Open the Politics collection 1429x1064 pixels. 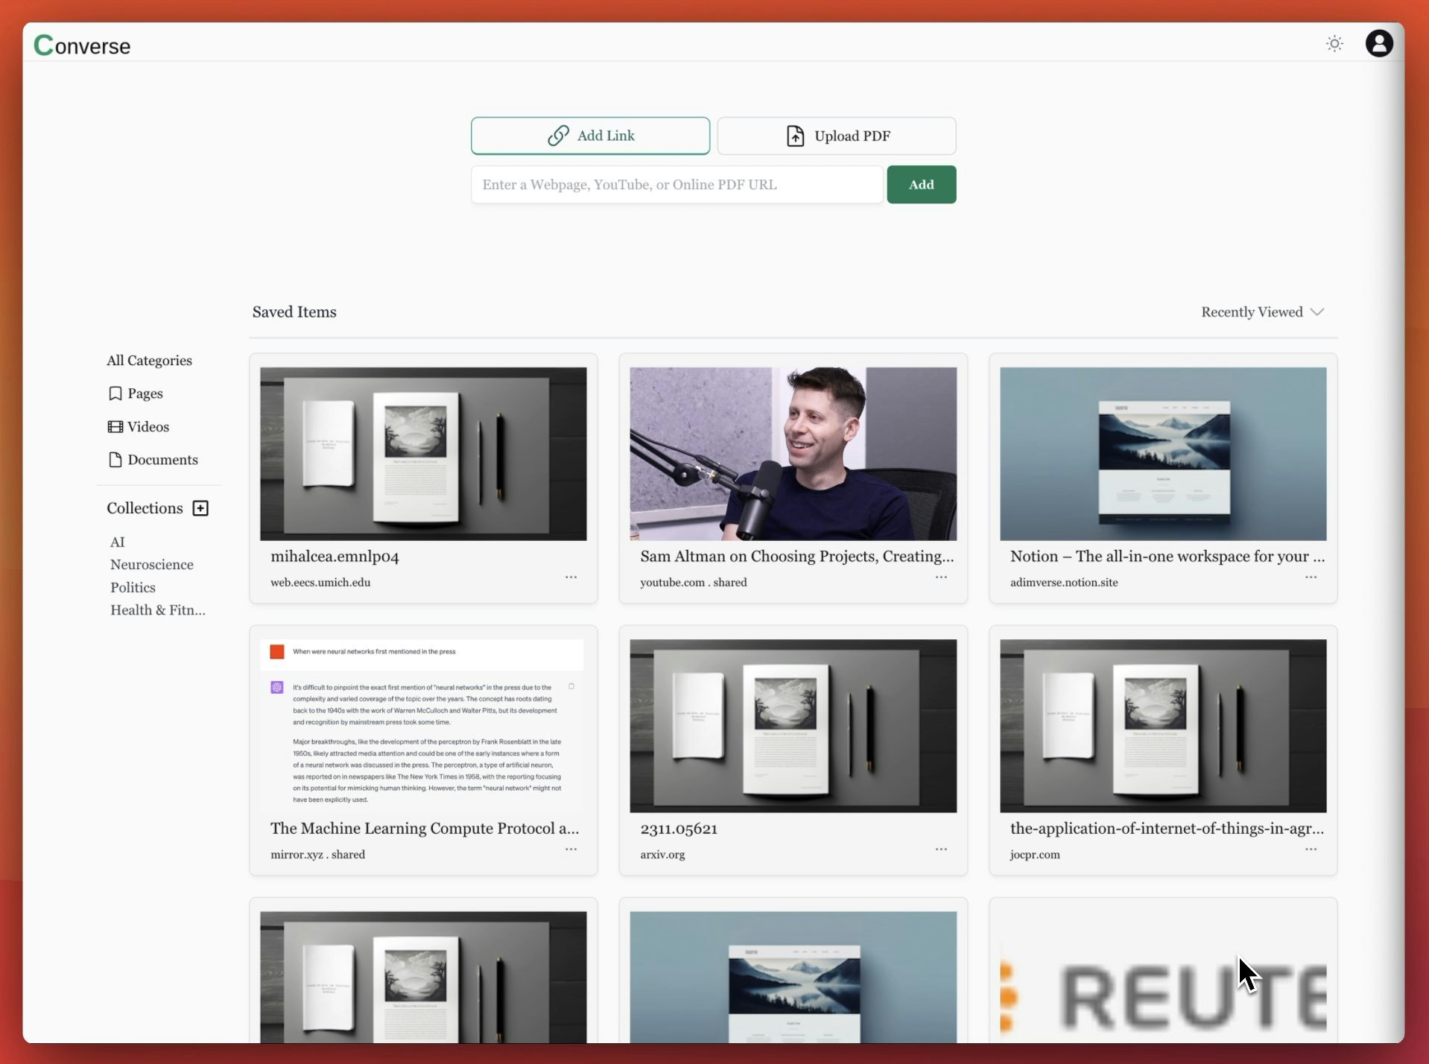coord(133,588)
